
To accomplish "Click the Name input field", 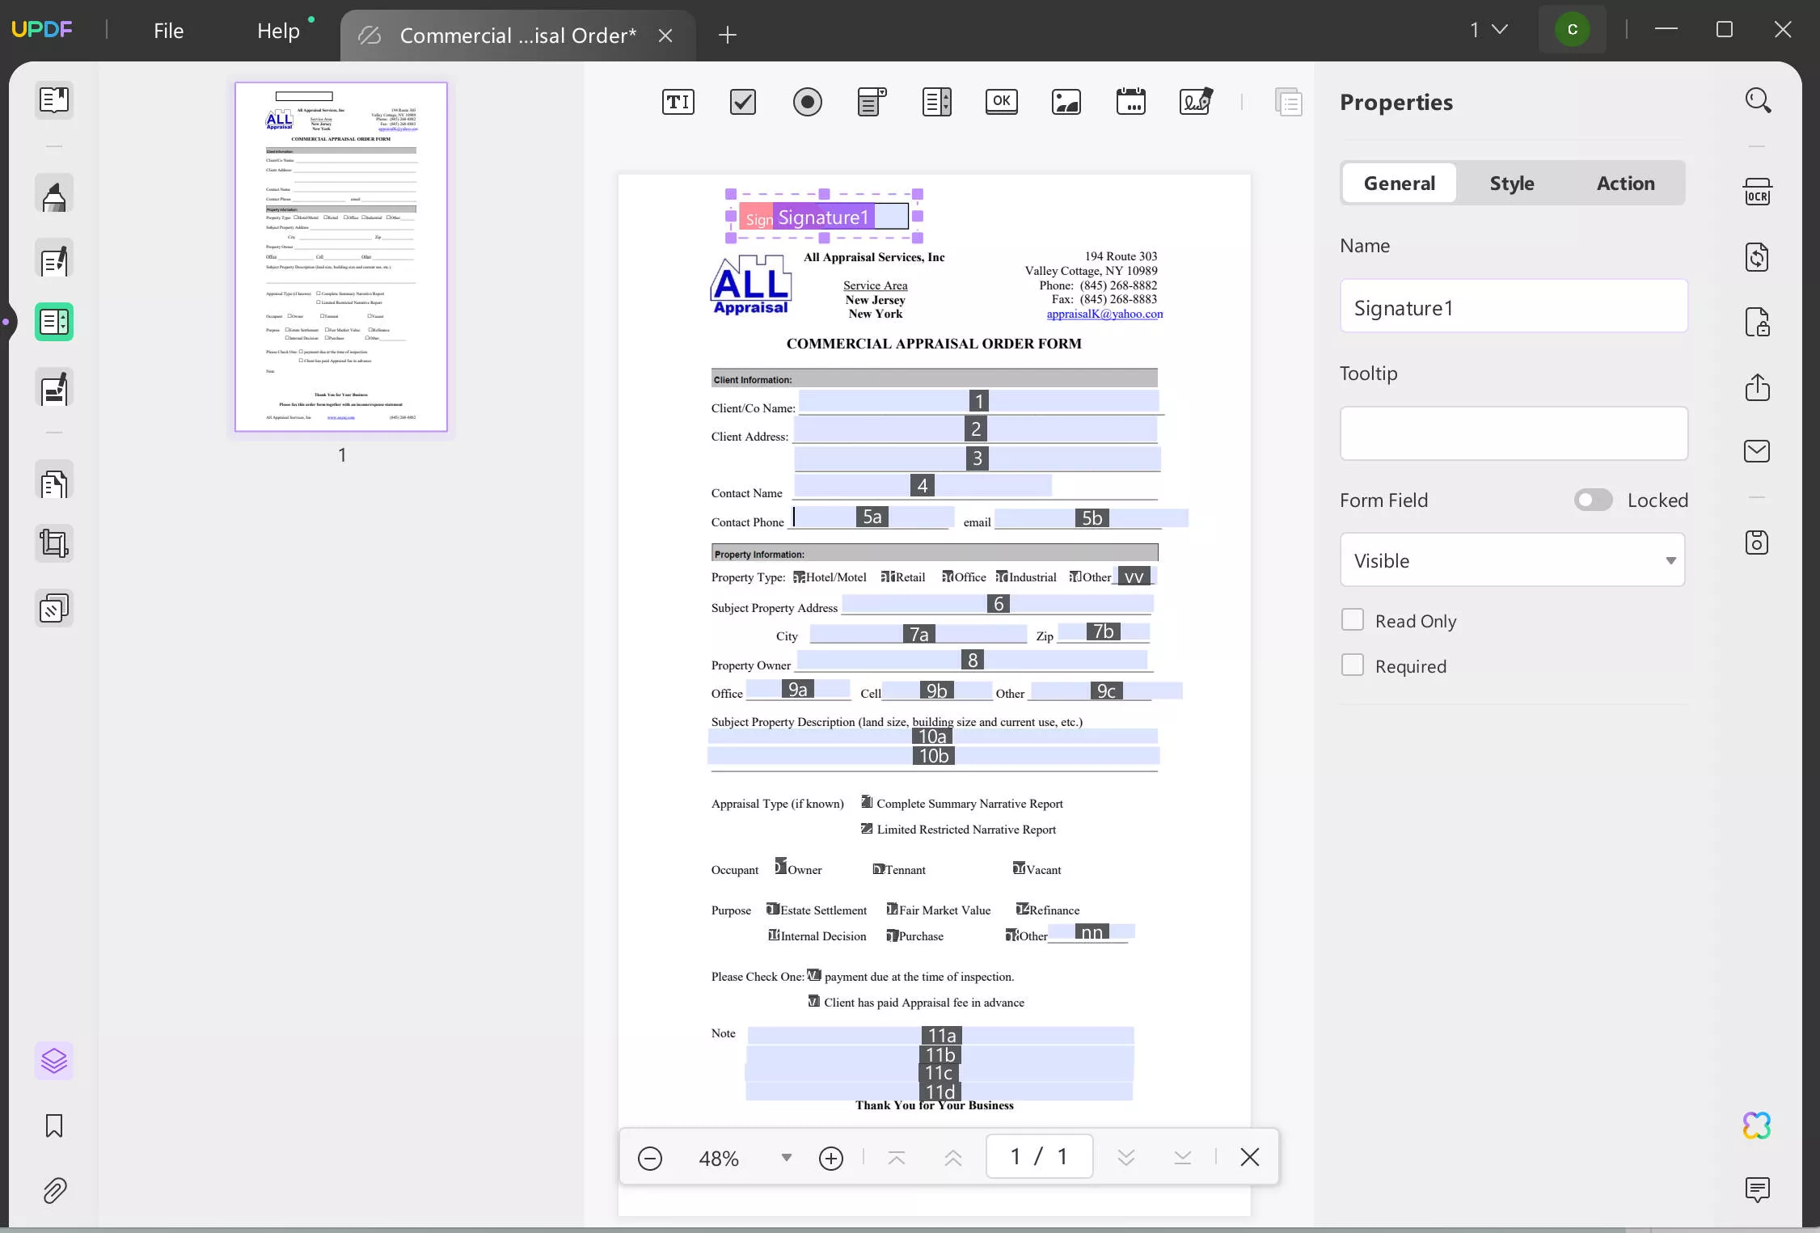I will (x=1514, y=306).
